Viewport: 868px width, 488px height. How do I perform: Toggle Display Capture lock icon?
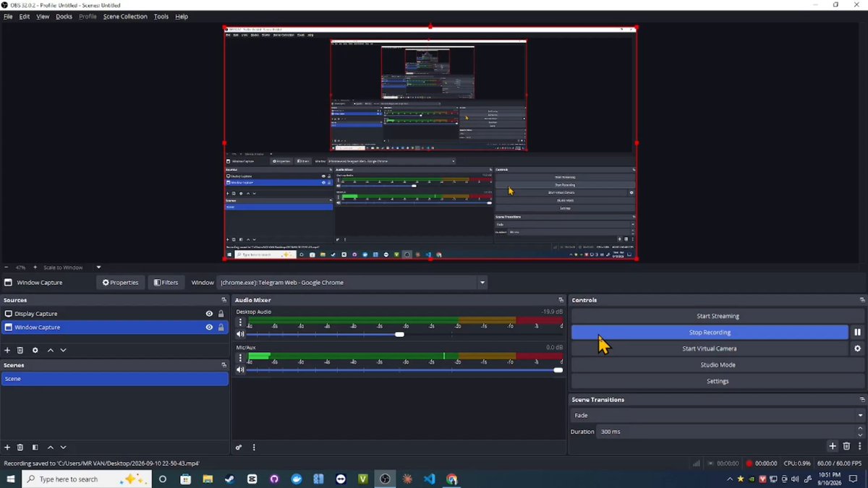click(x=221, y=314)
